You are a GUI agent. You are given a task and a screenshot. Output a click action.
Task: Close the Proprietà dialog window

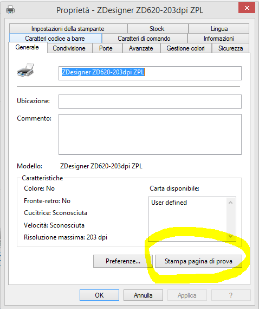247,8
